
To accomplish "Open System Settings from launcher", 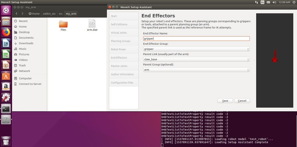I will click(x=6, y=98).
